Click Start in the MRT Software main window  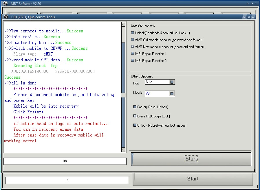[193, 179]
